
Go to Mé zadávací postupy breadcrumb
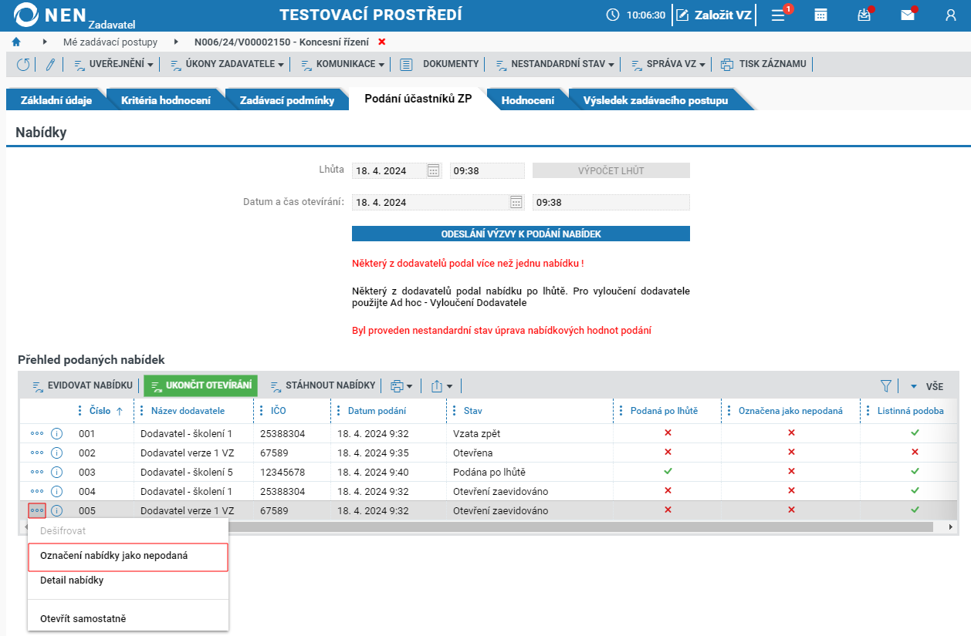(109, 42)
